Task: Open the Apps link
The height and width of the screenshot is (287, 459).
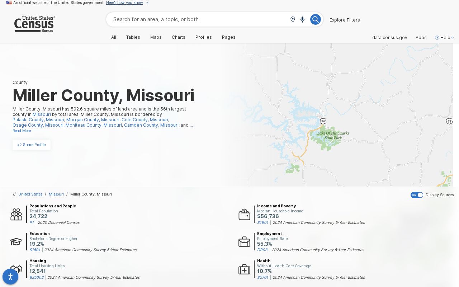Action: (421, 37)
